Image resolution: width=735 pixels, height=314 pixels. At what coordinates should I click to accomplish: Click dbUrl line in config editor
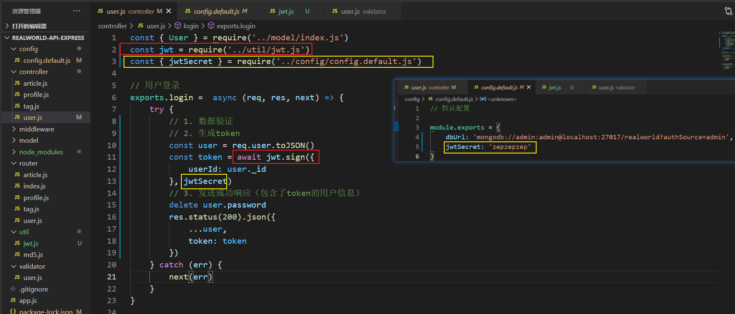[589, 137]
